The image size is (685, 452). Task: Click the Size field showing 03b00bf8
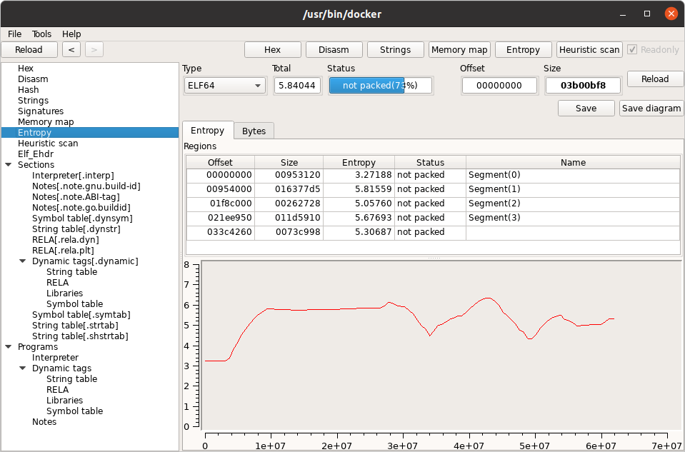583,86
